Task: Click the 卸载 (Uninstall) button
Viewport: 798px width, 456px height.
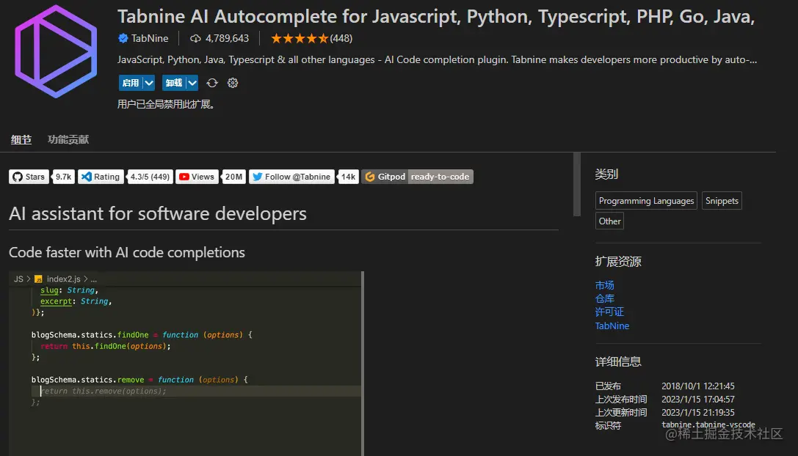Action: 173,83
